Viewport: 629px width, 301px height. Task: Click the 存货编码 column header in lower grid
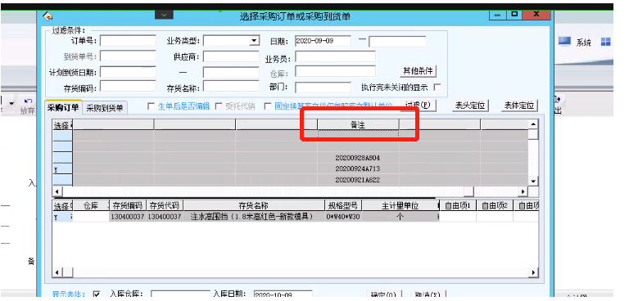click(x=128, y=206)
